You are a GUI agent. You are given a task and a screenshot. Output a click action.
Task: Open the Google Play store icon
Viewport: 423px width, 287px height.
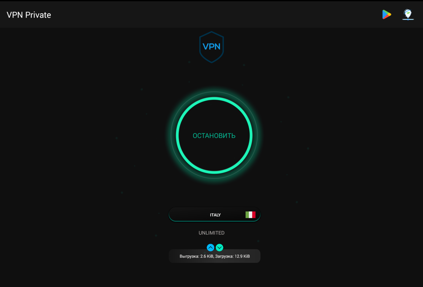tap(387, 15)
